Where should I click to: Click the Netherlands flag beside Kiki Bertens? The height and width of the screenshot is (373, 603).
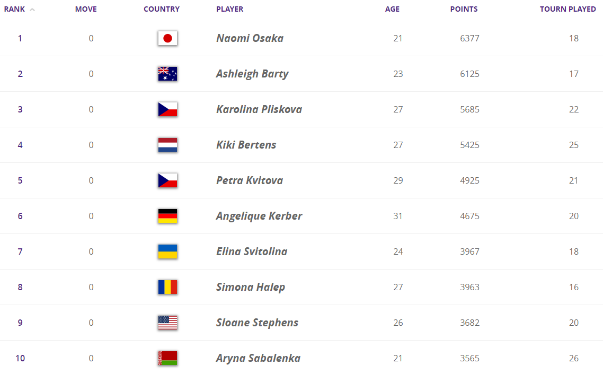click(167, 145)
